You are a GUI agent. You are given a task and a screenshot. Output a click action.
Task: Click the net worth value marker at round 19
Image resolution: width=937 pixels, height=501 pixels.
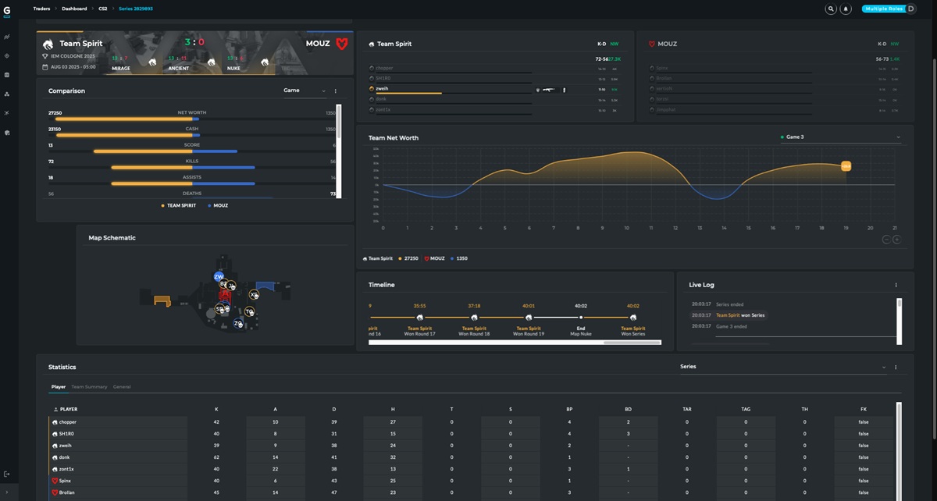pyautogui.click(x=846, y=166)
